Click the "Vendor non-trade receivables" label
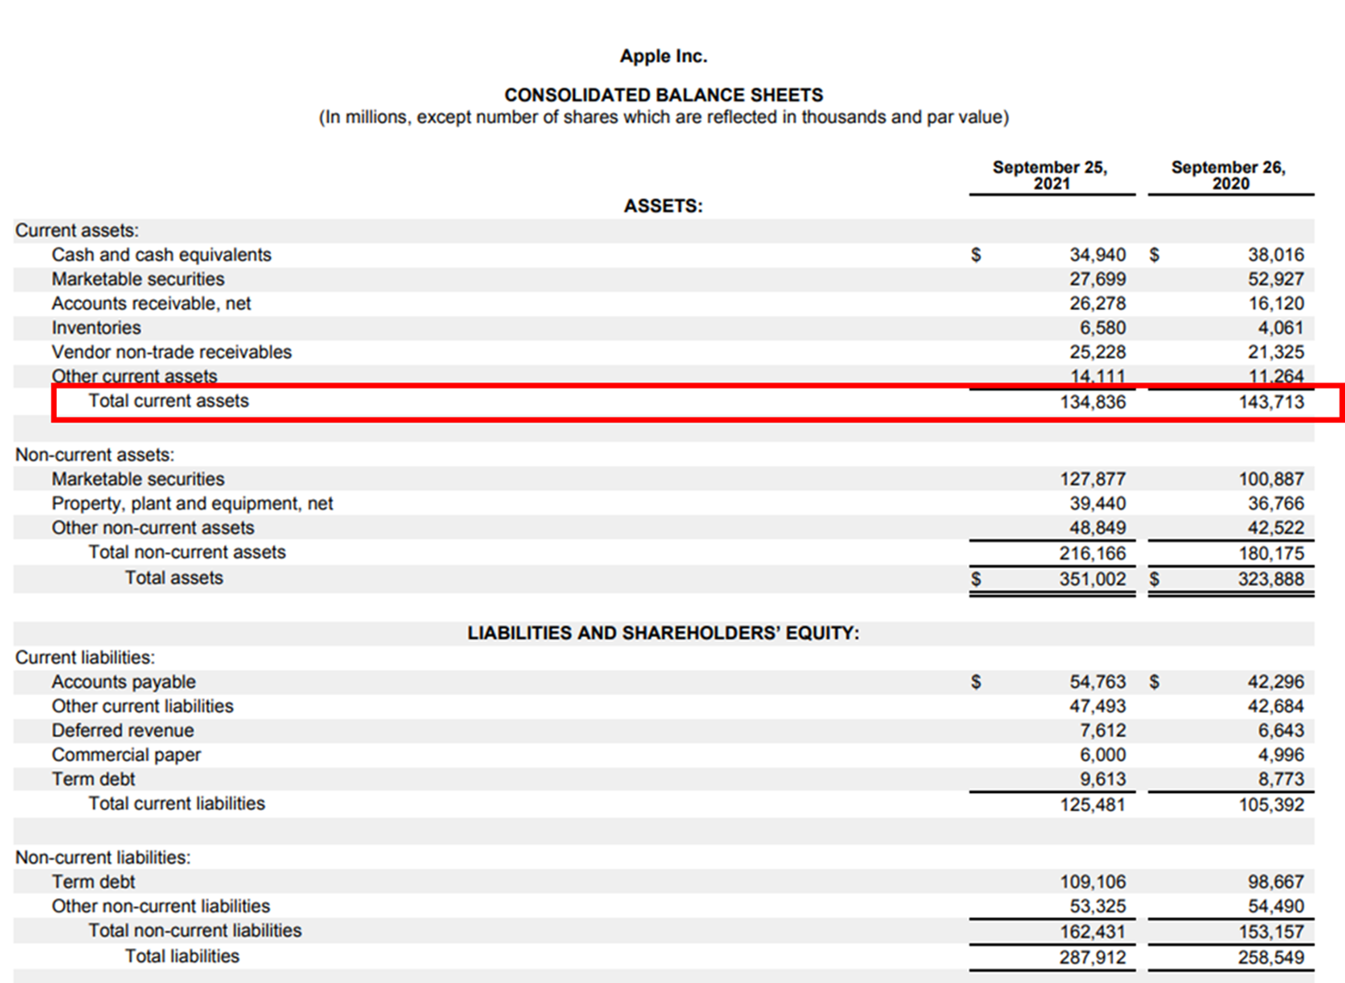This screenshot has height=983, width=1345. click(x=172, y=352)
